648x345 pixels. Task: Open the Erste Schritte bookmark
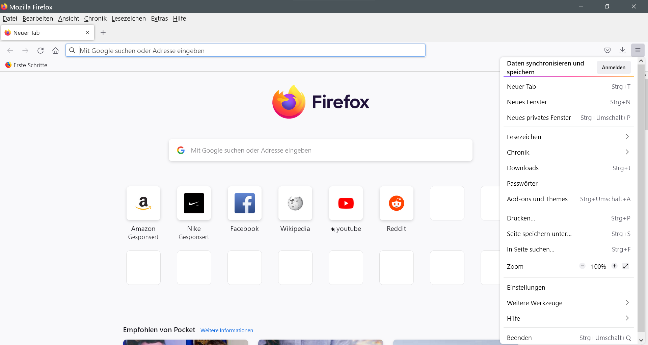click(26, 65)
